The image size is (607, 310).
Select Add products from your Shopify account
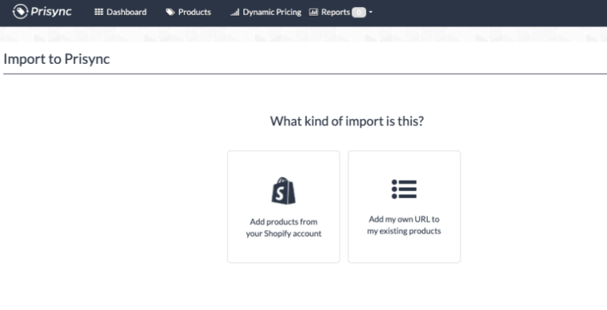[284, 228]
